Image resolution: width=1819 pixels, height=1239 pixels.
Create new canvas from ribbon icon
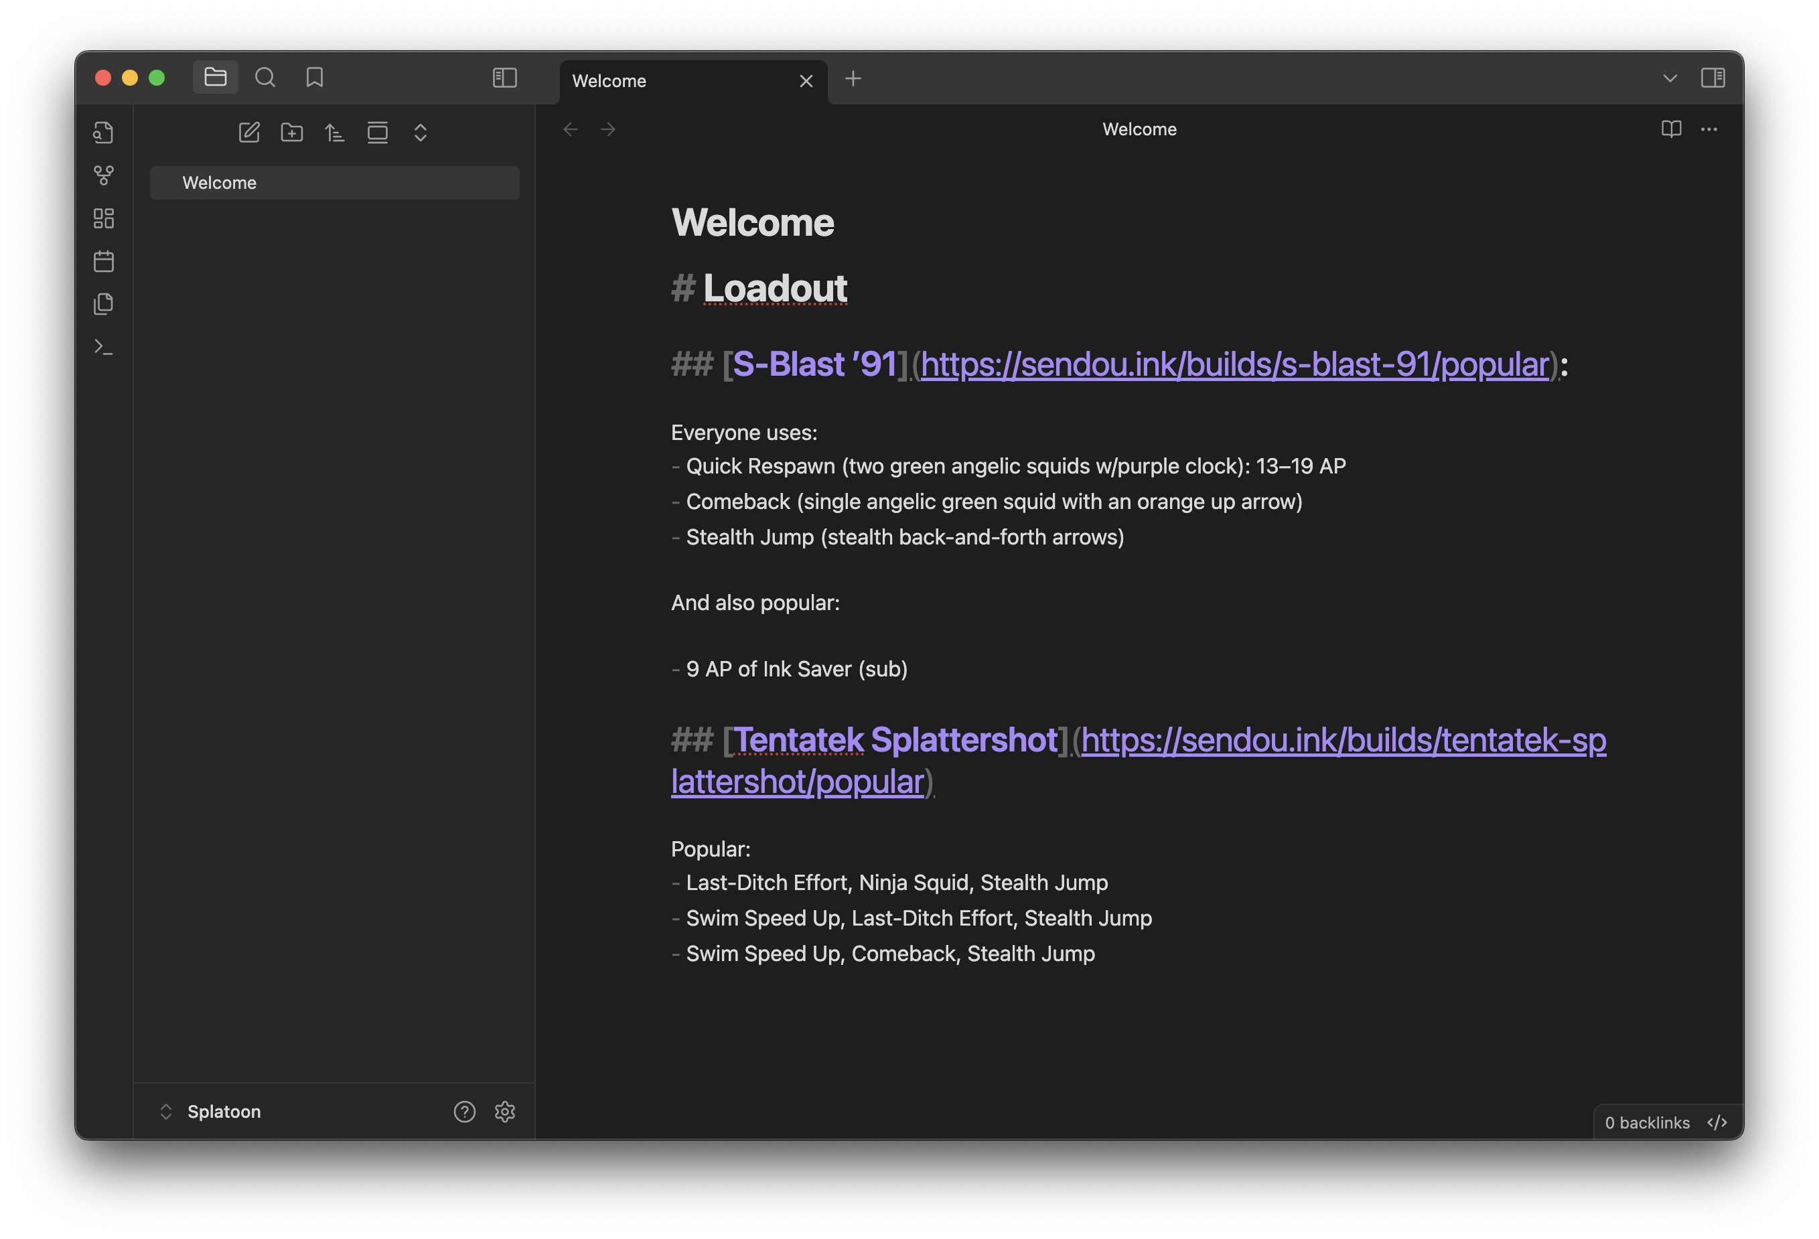[103, 218]
